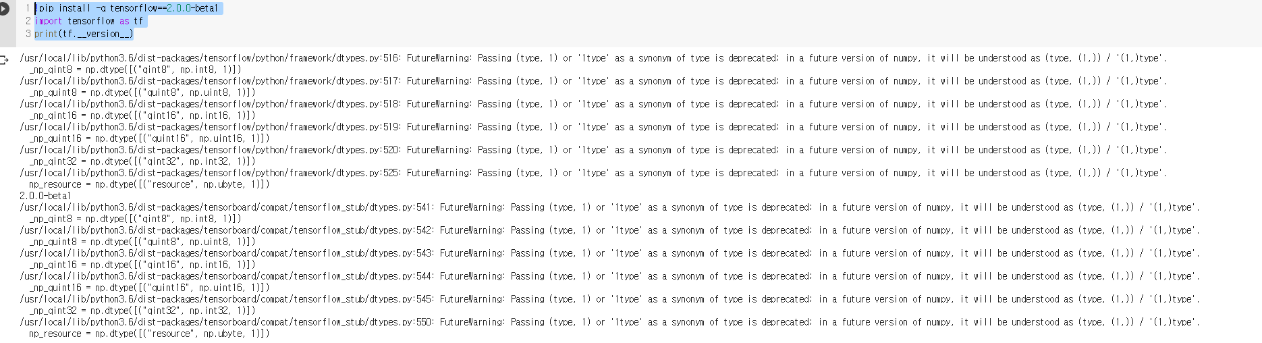Viewport: 1262px width, 343px height.
Task: Click the '2.0.0-beta1' version output line
Action: click(45, 196)
